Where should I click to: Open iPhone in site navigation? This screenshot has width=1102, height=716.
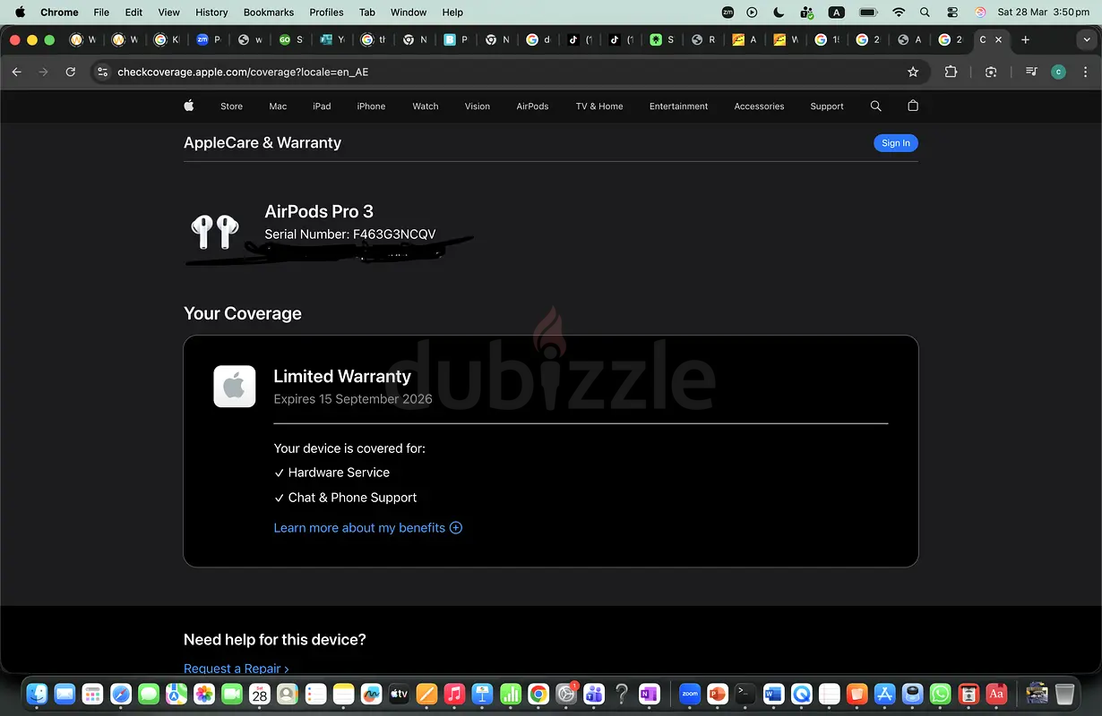(x=371, y=106)
